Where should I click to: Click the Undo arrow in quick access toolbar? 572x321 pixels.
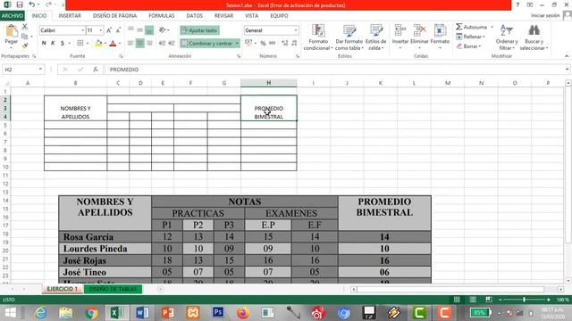(32, 4)
